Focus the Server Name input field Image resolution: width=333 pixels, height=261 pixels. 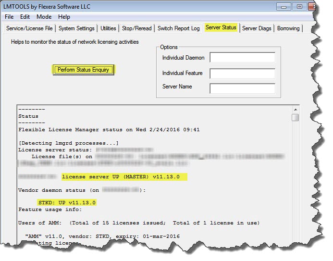[x=242, y=88]
